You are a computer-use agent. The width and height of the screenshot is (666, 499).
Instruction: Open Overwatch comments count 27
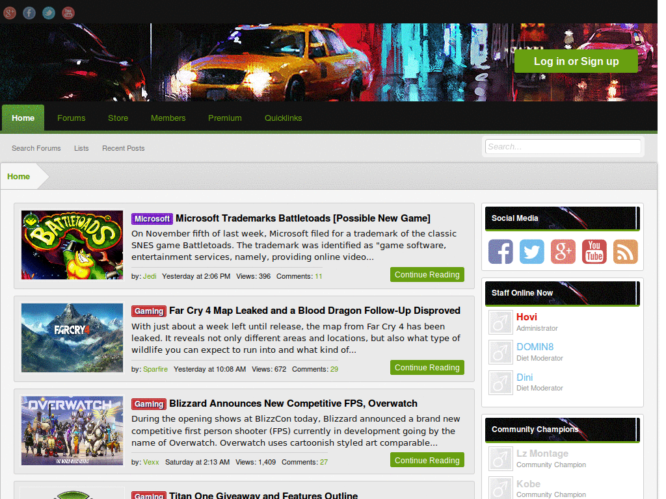324,462
